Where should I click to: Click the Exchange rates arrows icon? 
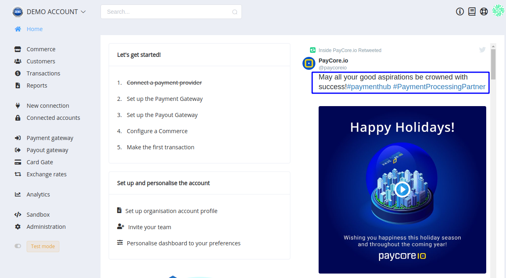(18, 174)
